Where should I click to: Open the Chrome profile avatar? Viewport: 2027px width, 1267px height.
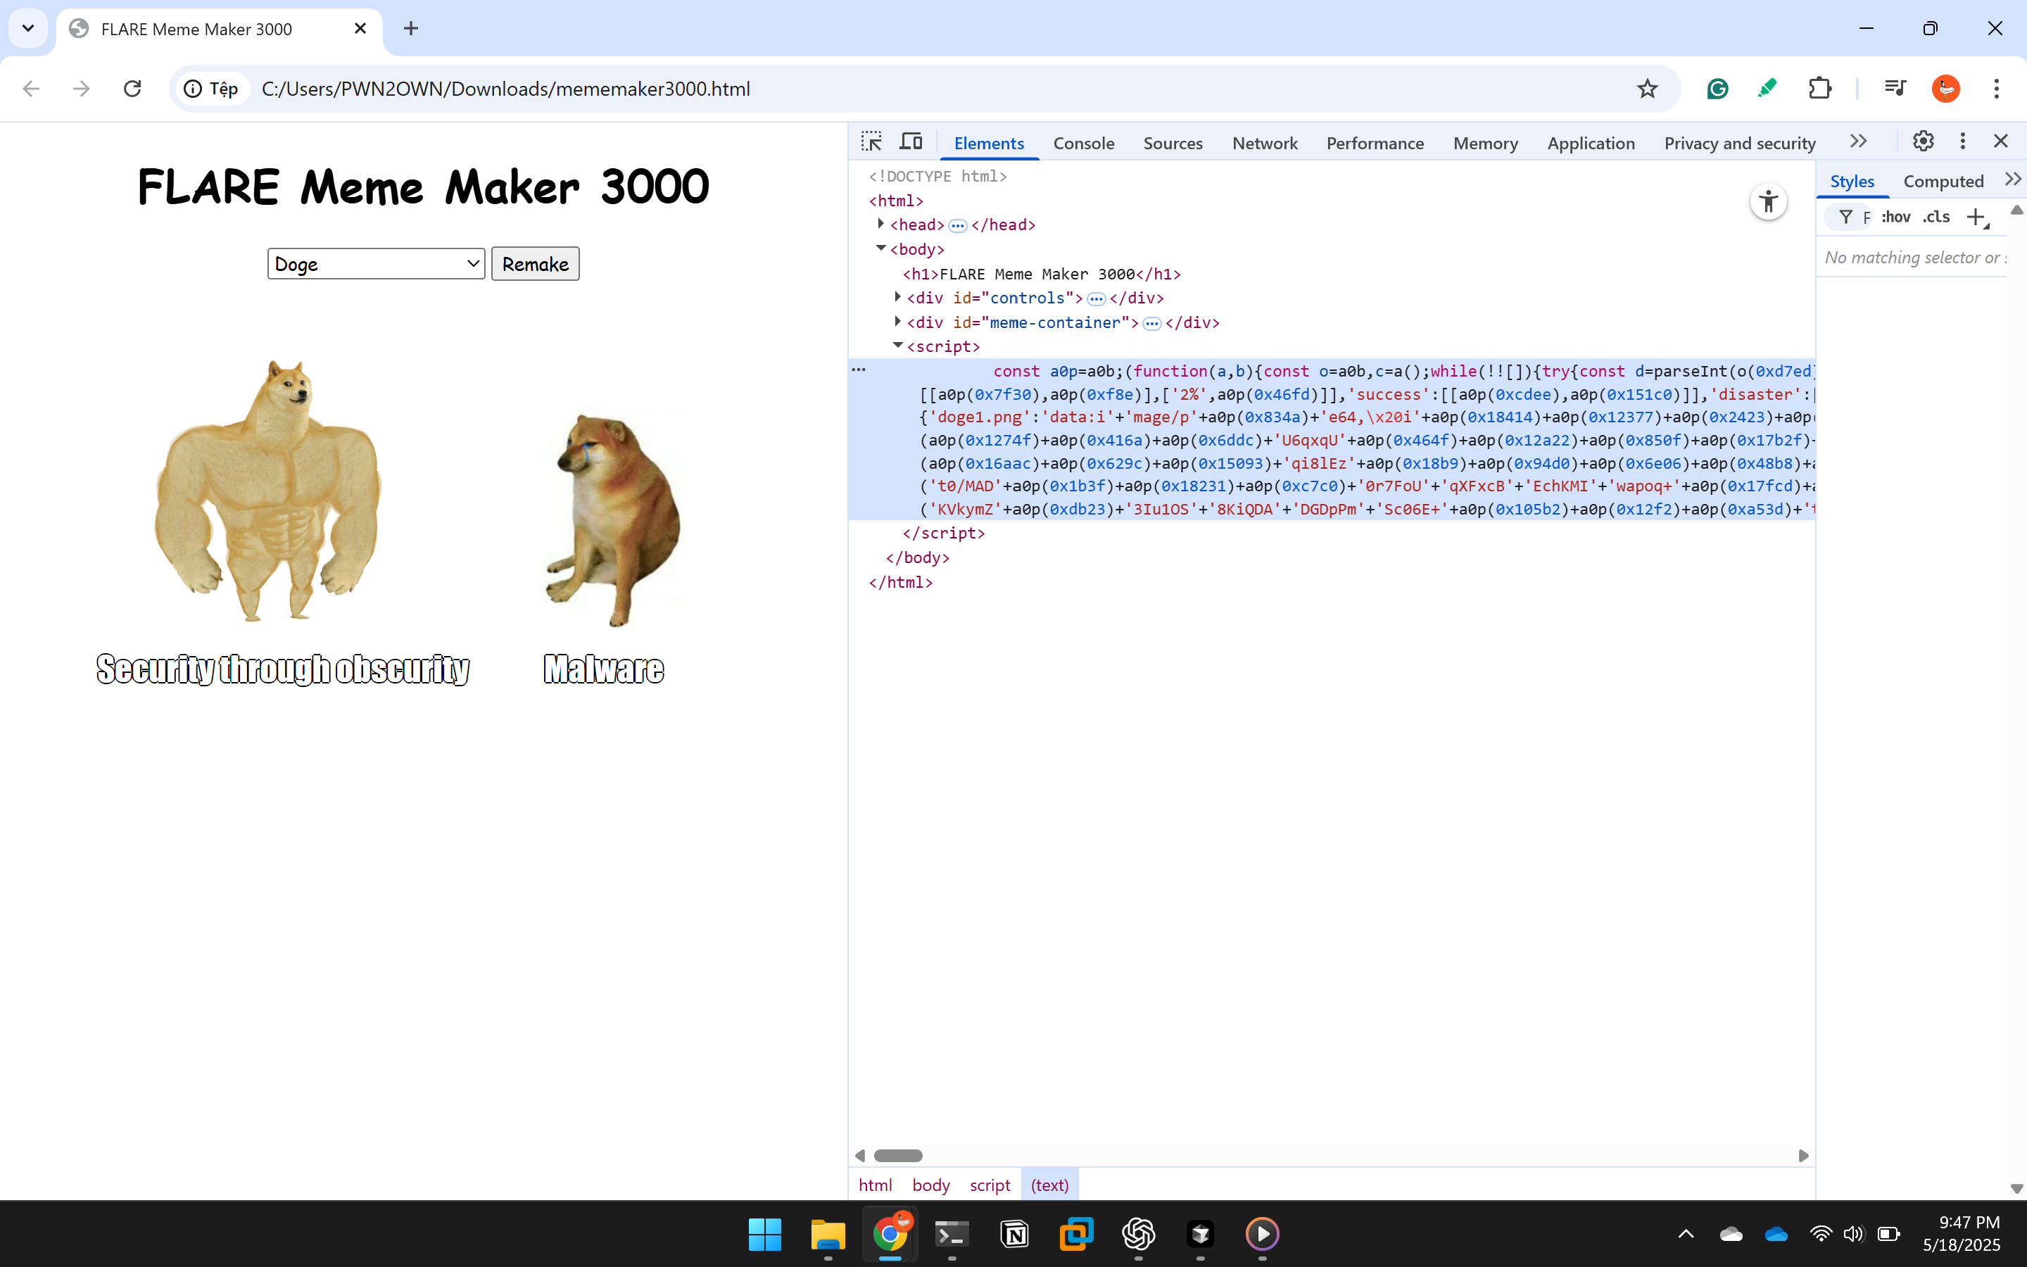[x=1946, y=88]
